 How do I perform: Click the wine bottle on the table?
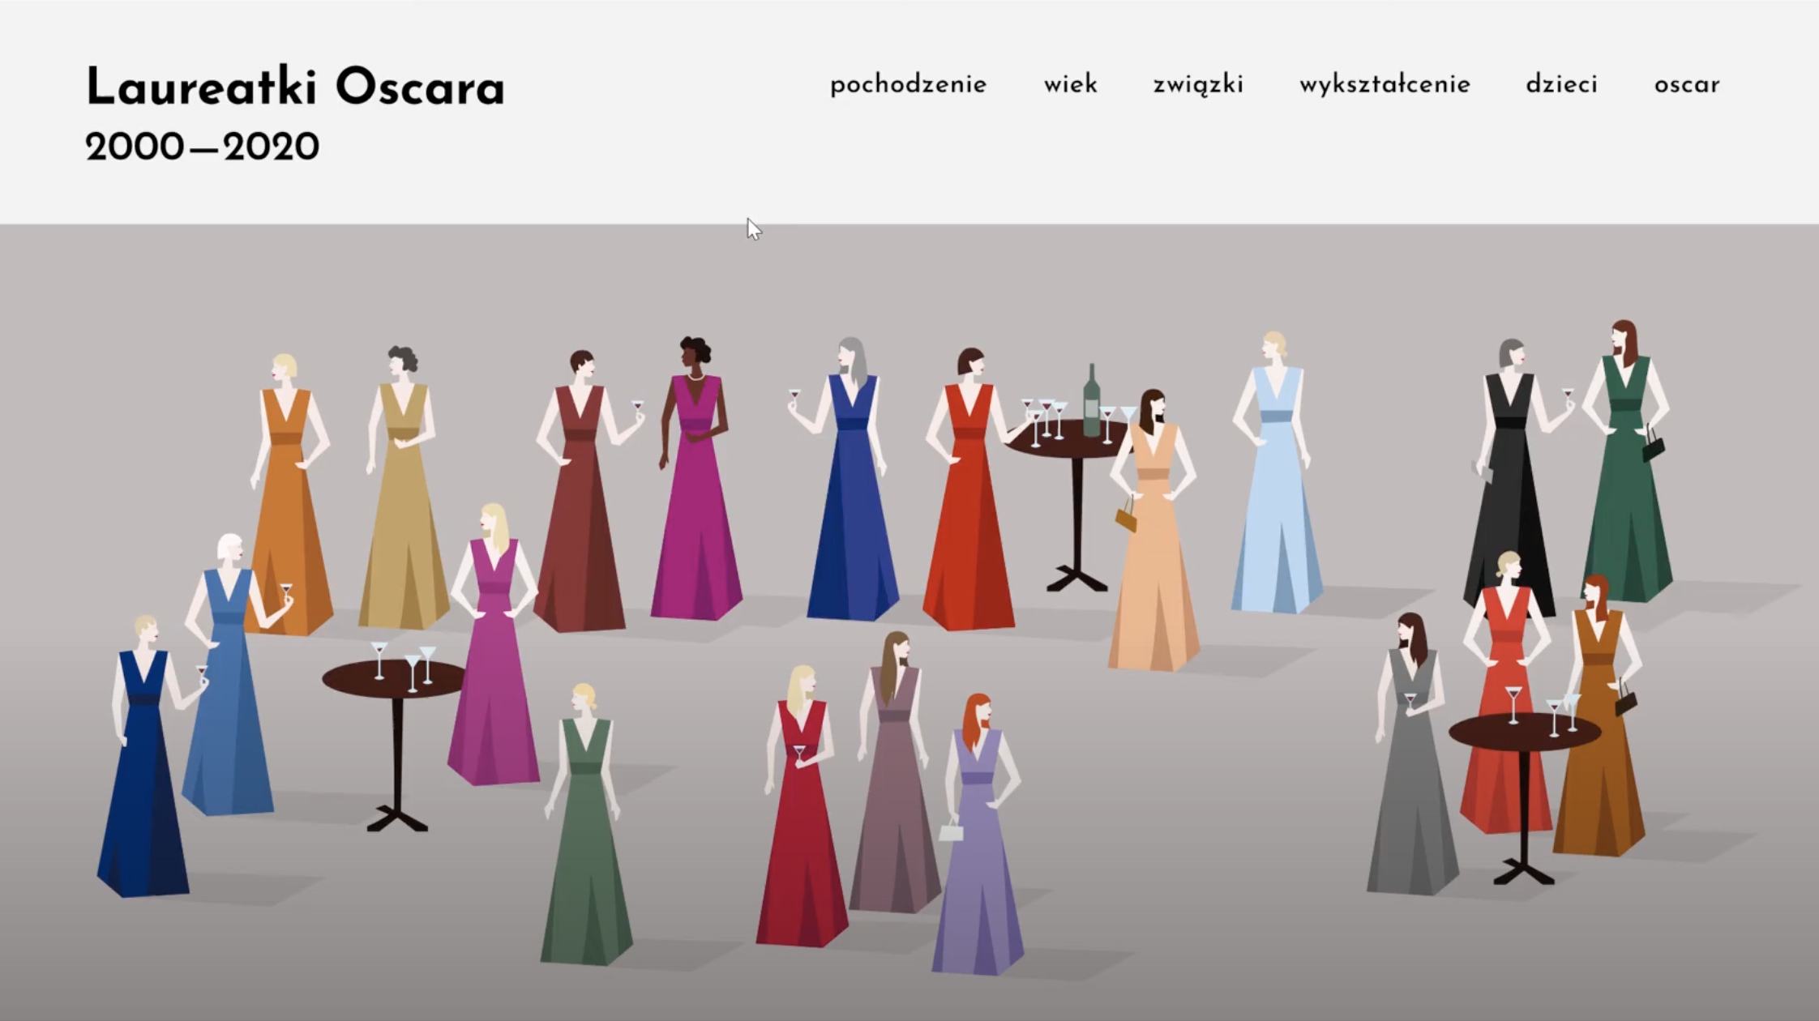[x=1091, y=400]
